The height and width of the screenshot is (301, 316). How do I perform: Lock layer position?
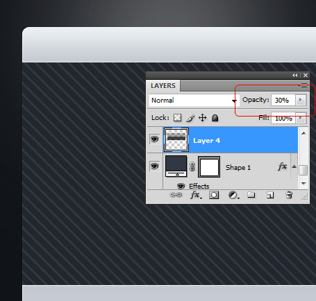pyautogui.click(x=203, y=118)
